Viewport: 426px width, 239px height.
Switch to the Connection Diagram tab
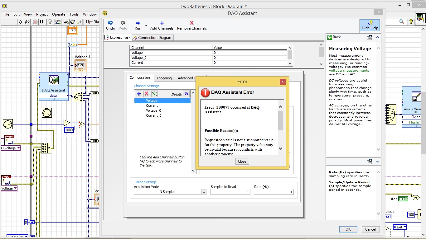pyautogui.click(x=152, y=37)
